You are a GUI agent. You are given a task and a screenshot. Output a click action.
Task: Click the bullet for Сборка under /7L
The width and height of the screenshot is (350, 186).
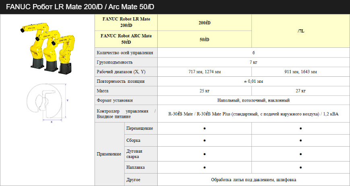click(301, 141)
